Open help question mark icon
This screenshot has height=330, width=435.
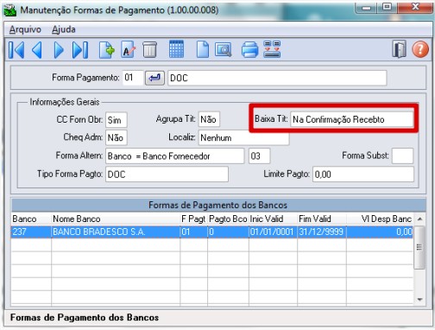coord(420,49)
